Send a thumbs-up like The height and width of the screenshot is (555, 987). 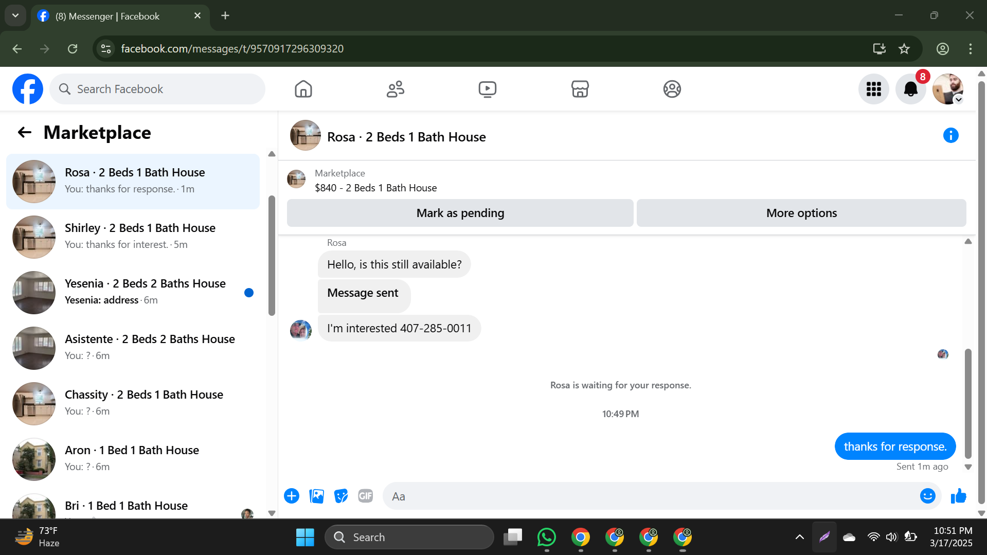(958, 496)
